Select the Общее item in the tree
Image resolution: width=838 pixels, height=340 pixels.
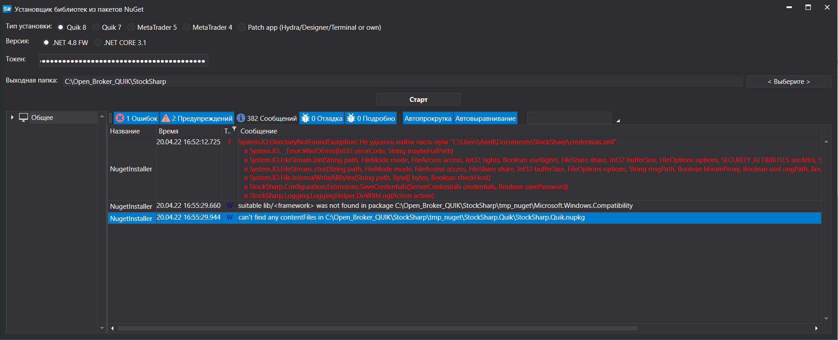(42, 118)
